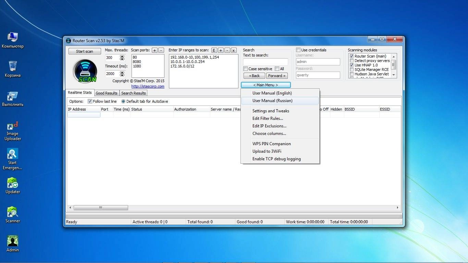Click the Timeout value field

click(112, 74)
